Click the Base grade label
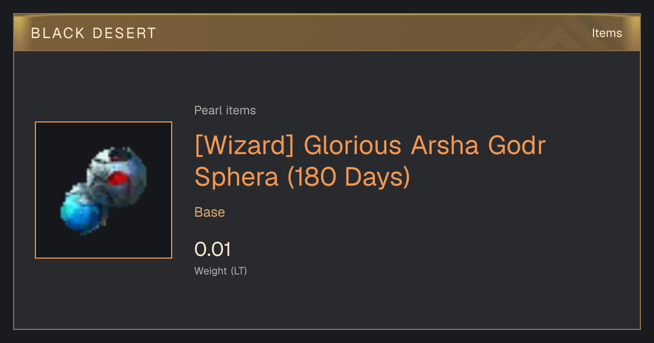This screenshot has width=654, height=343. (210, 212)
